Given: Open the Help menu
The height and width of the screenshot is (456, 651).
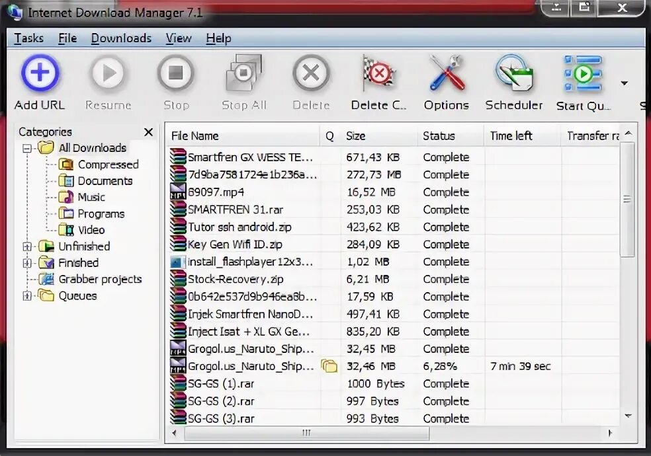Looking at the screenshot, I should pos(218,38).
